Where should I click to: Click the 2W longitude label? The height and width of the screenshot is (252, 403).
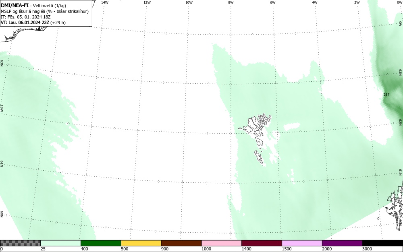[x=357, y=2]
